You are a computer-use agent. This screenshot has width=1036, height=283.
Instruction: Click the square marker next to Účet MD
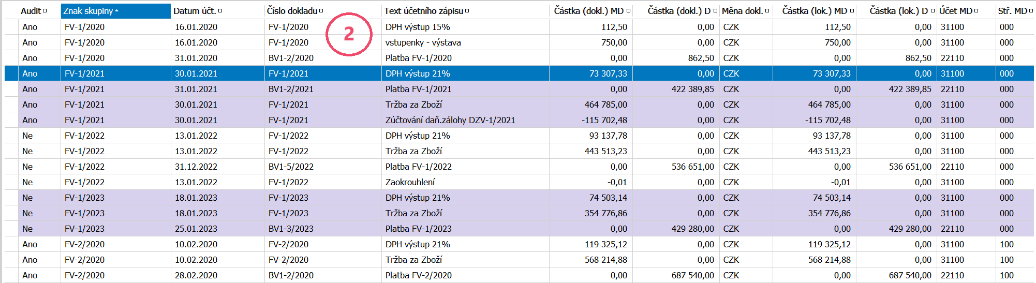(976, 11)
